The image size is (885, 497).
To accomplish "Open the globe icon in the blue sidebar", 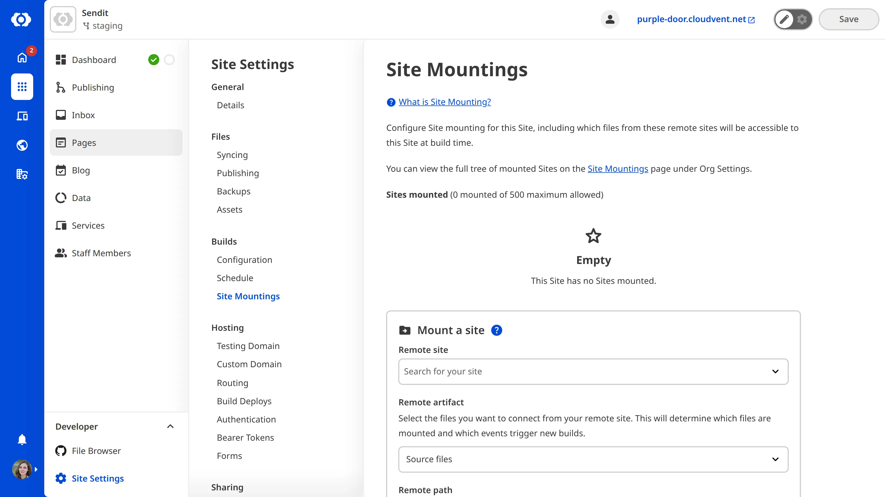I will point(22,145).
